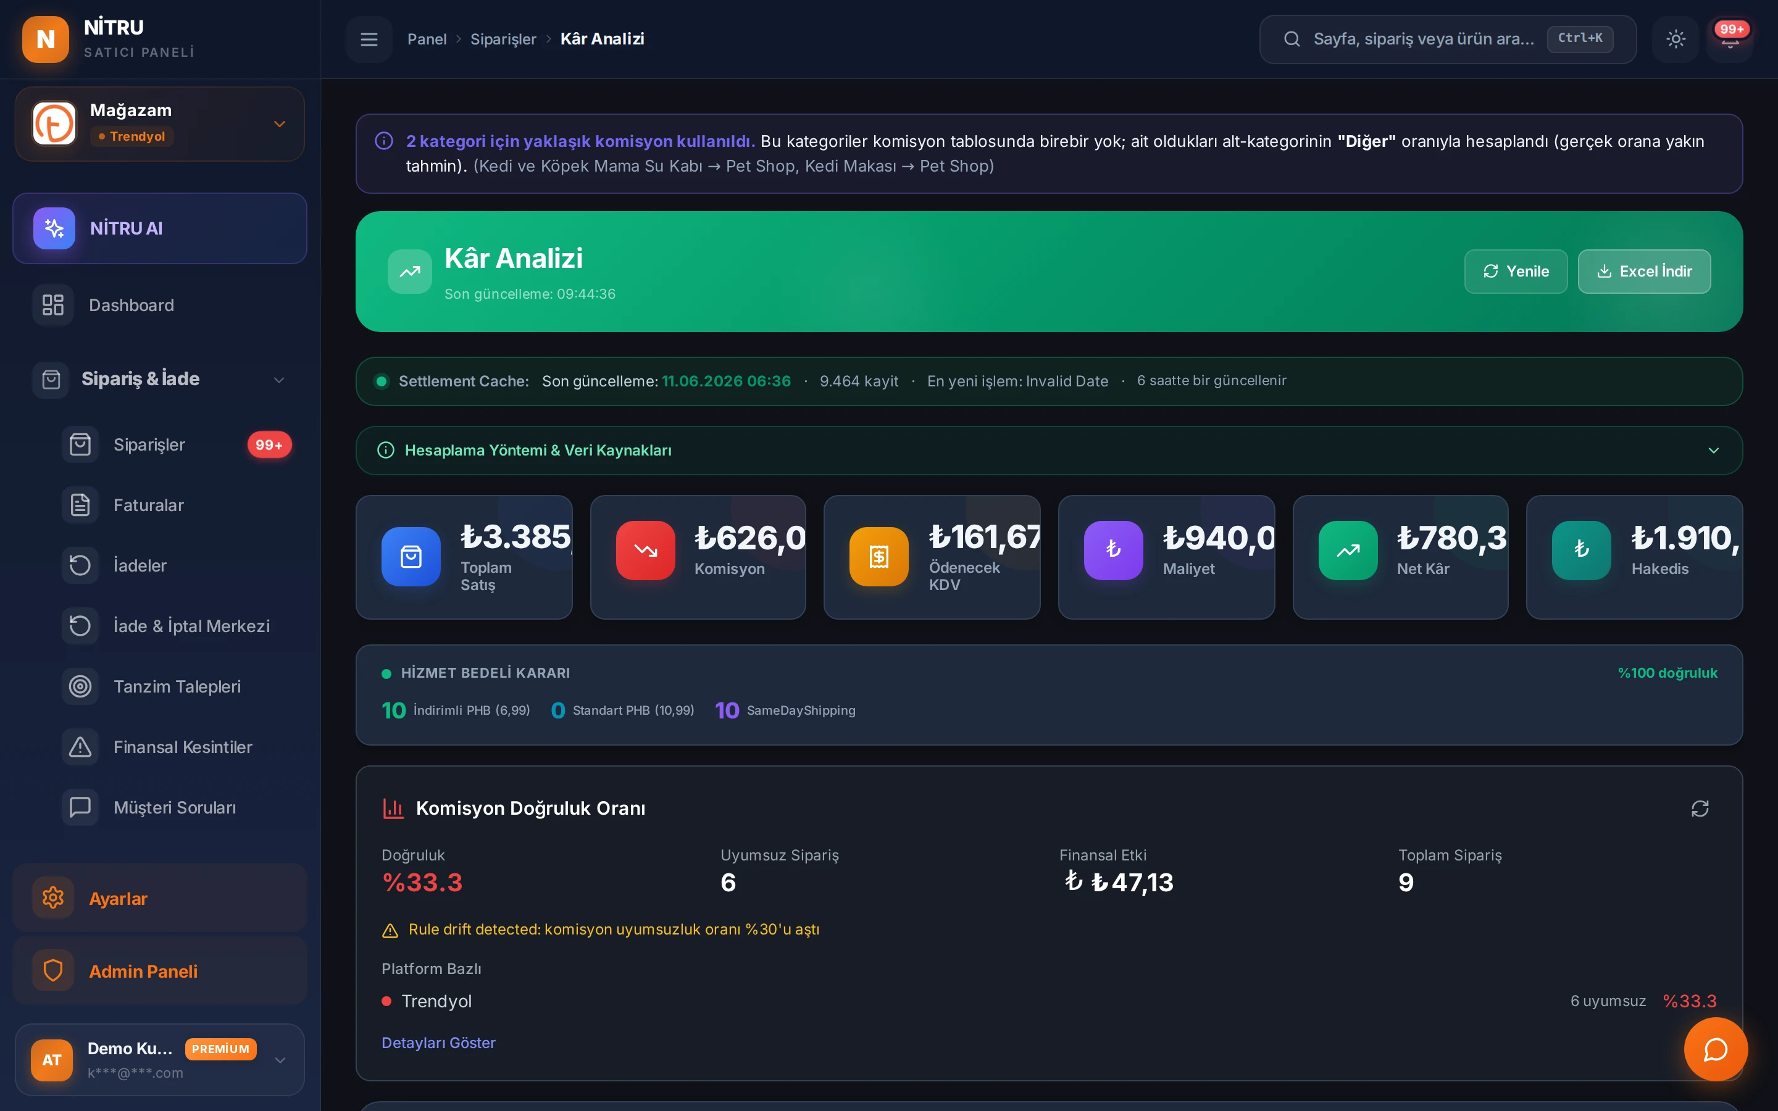The width and height of the screenshot is (1778, 1111).
Task: Download report with Excel İndir
Action: click(1643, 271)
